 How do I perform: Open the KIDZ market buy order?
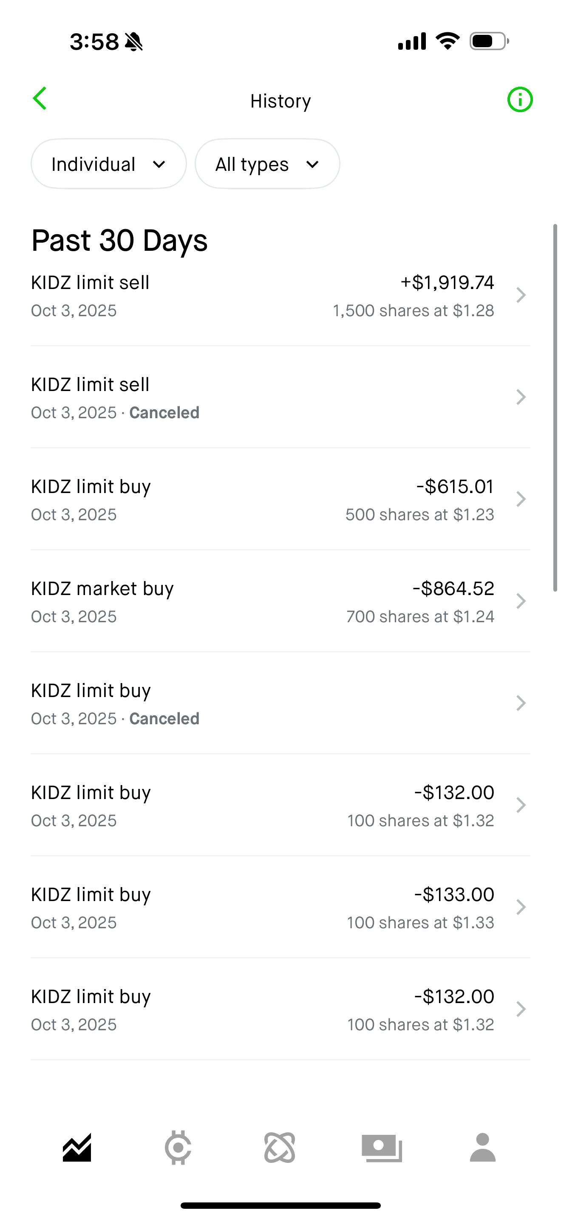263,601
